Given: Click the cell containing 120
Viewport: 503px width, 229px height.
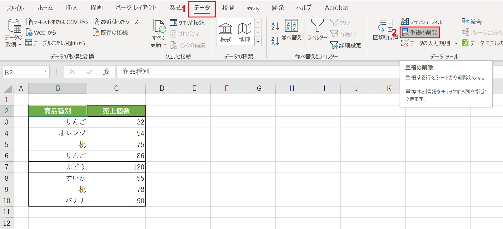Looking at the screenshot, I should (116, 167).
